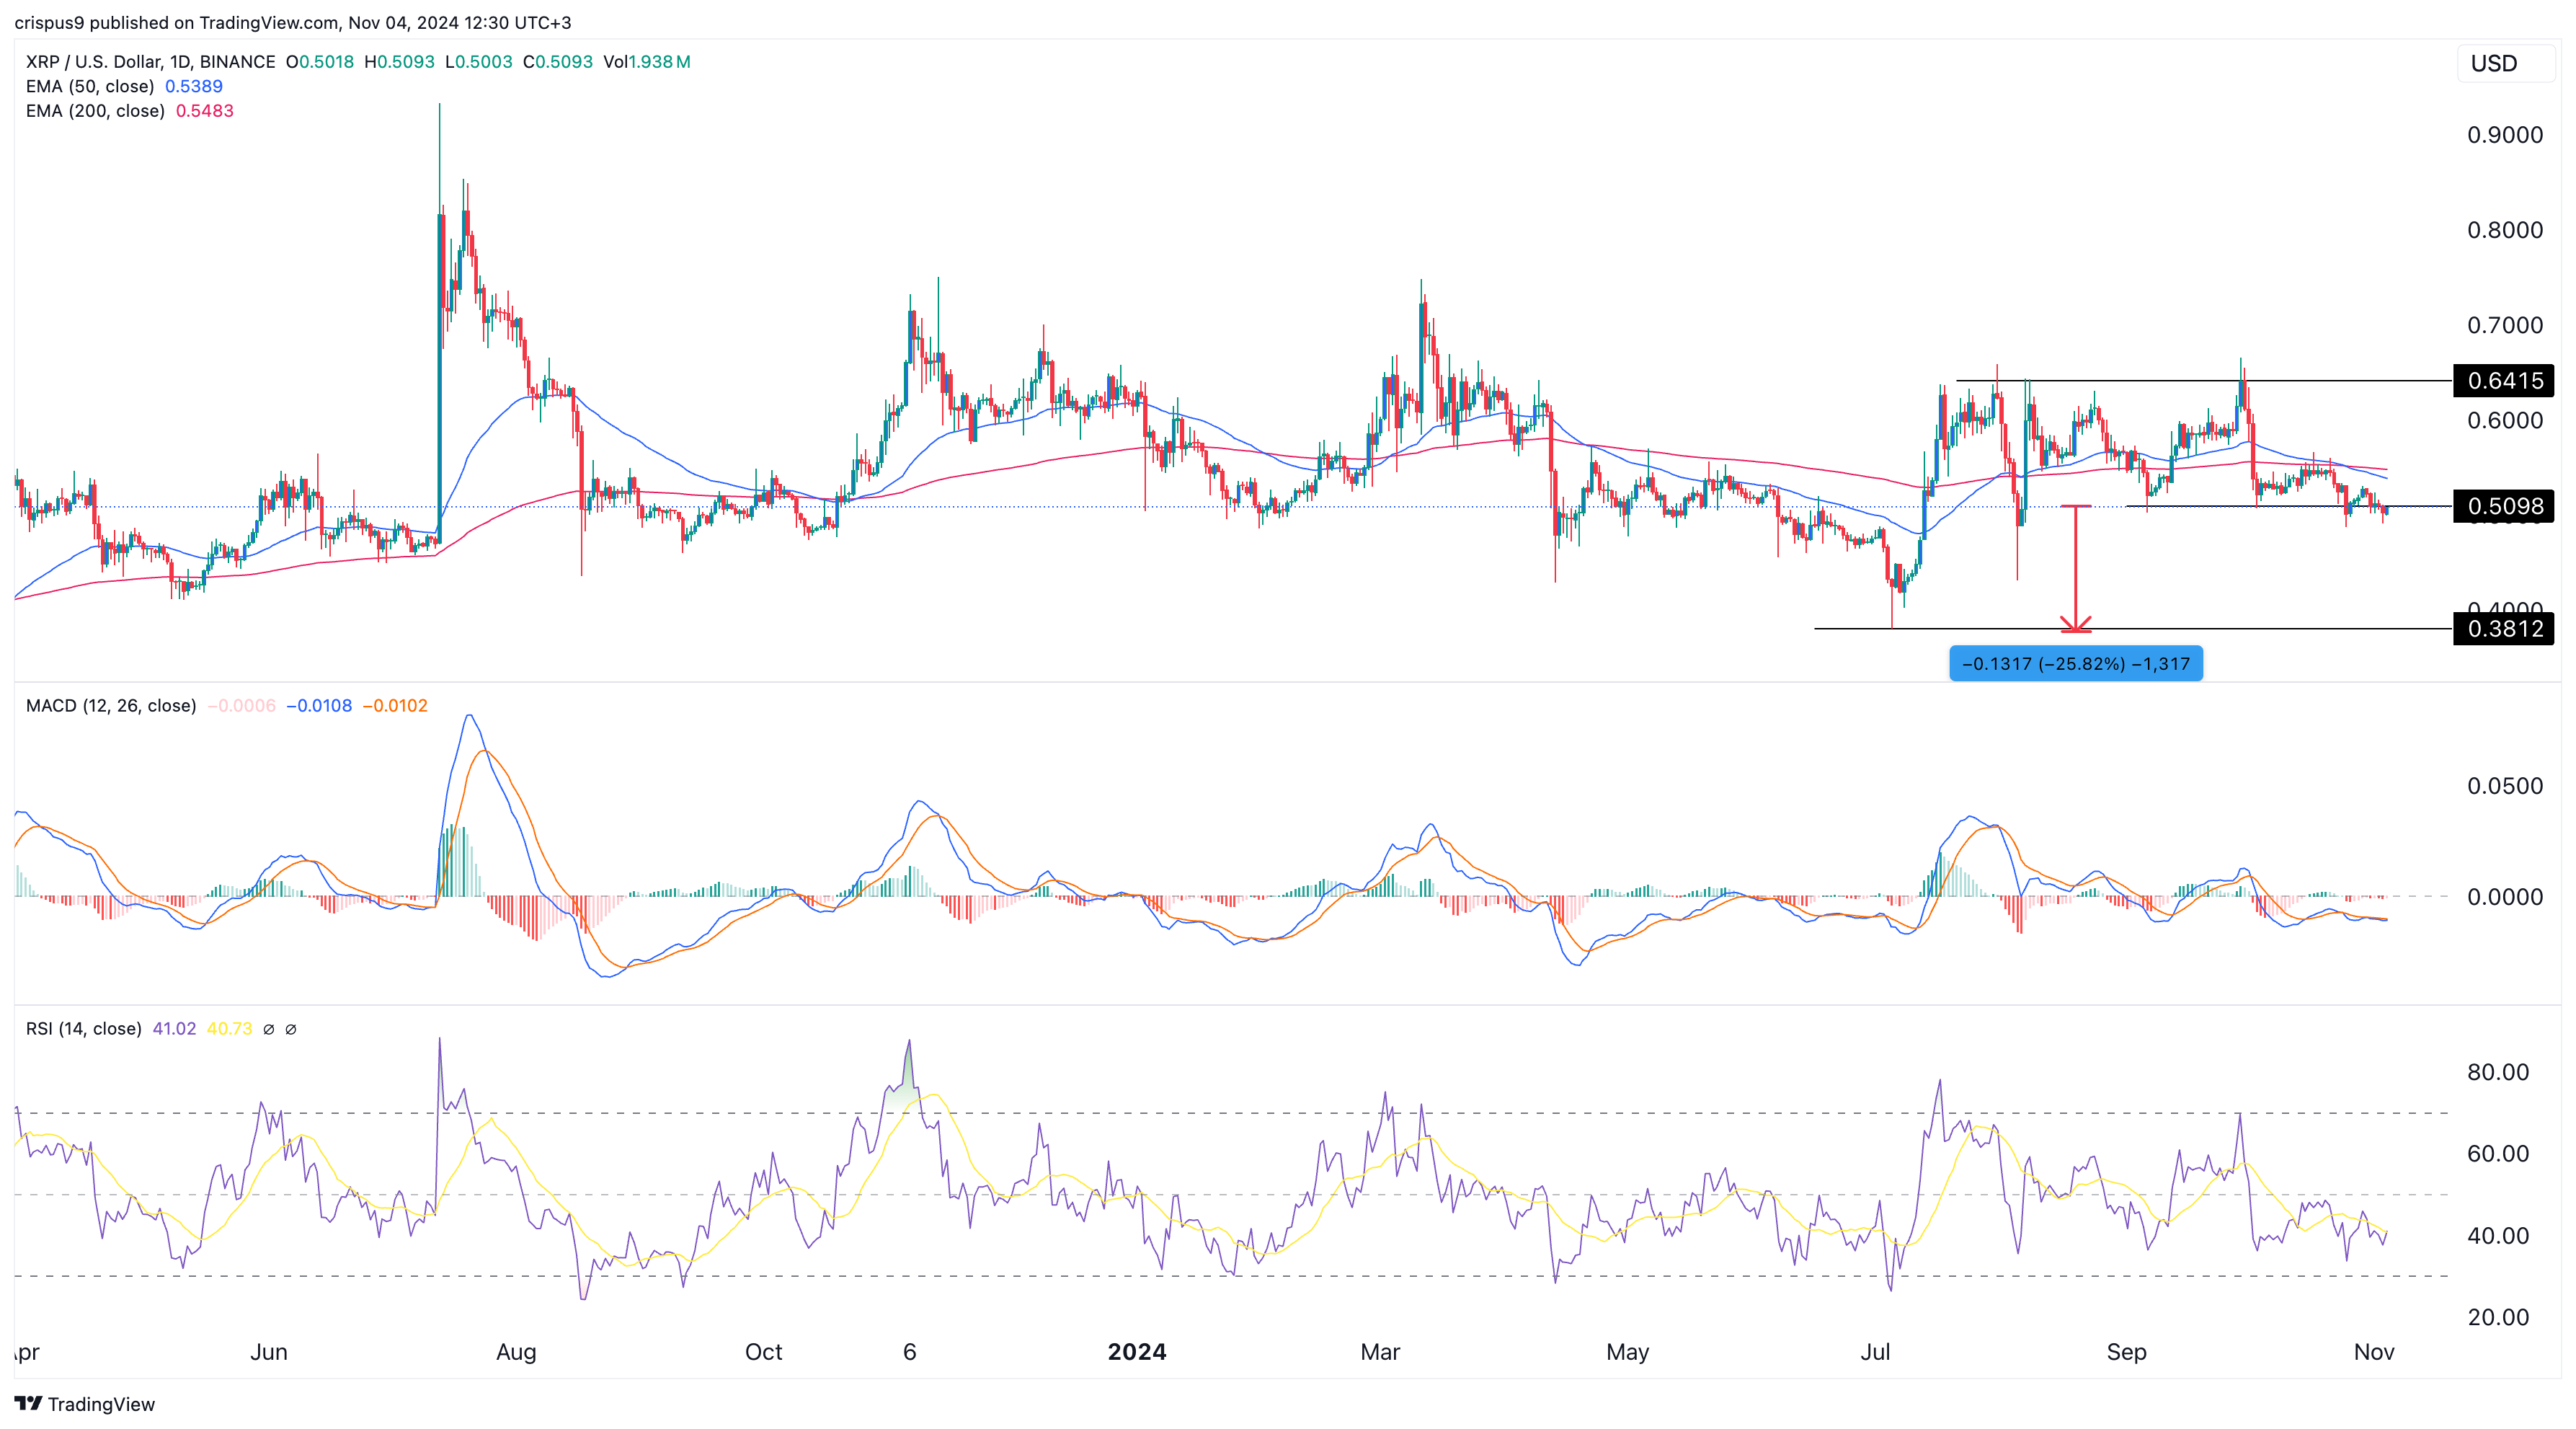2576x1429 pixels.
Task: Click the Oct label on time axis
Action: click(x=764, y=1352)
